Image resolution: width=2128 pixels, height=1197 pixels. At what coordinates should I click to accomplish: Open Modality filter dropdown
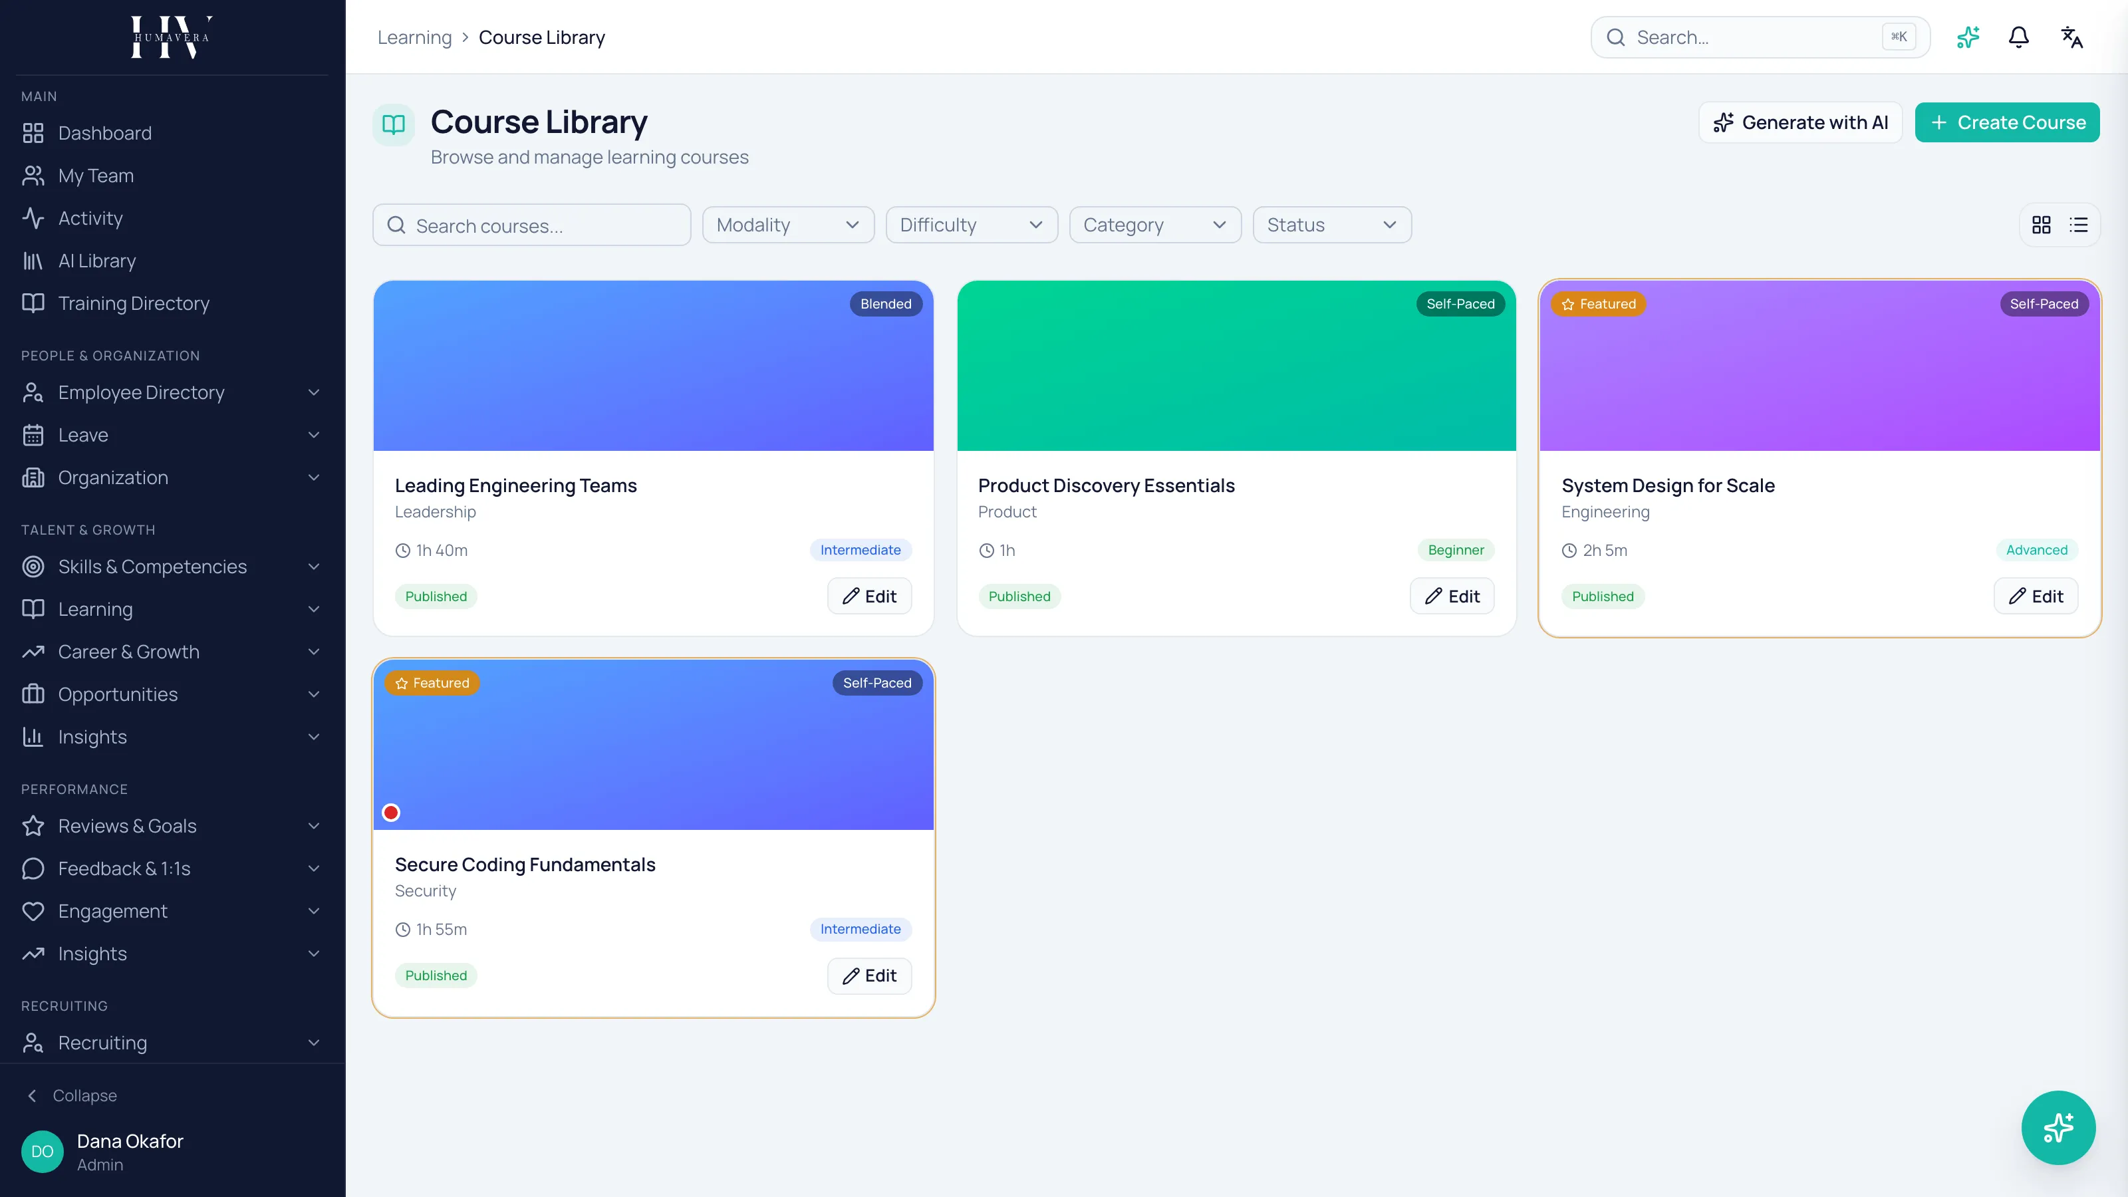tap(788, 225)
